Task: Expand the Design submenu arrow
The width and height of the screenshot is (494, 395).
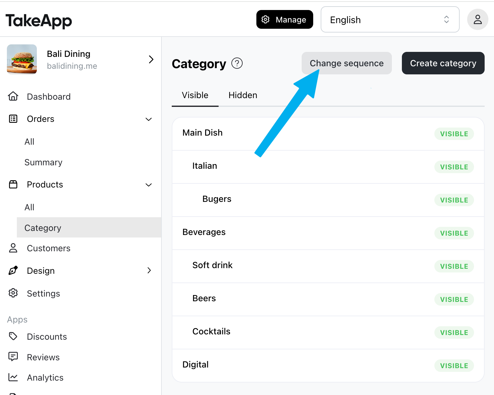Action: click(x=149, y=270)
